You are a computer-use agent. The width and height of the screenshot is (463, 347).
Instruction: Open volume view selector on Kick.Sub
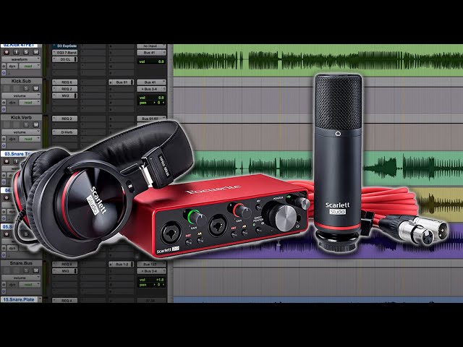[21, 95]
